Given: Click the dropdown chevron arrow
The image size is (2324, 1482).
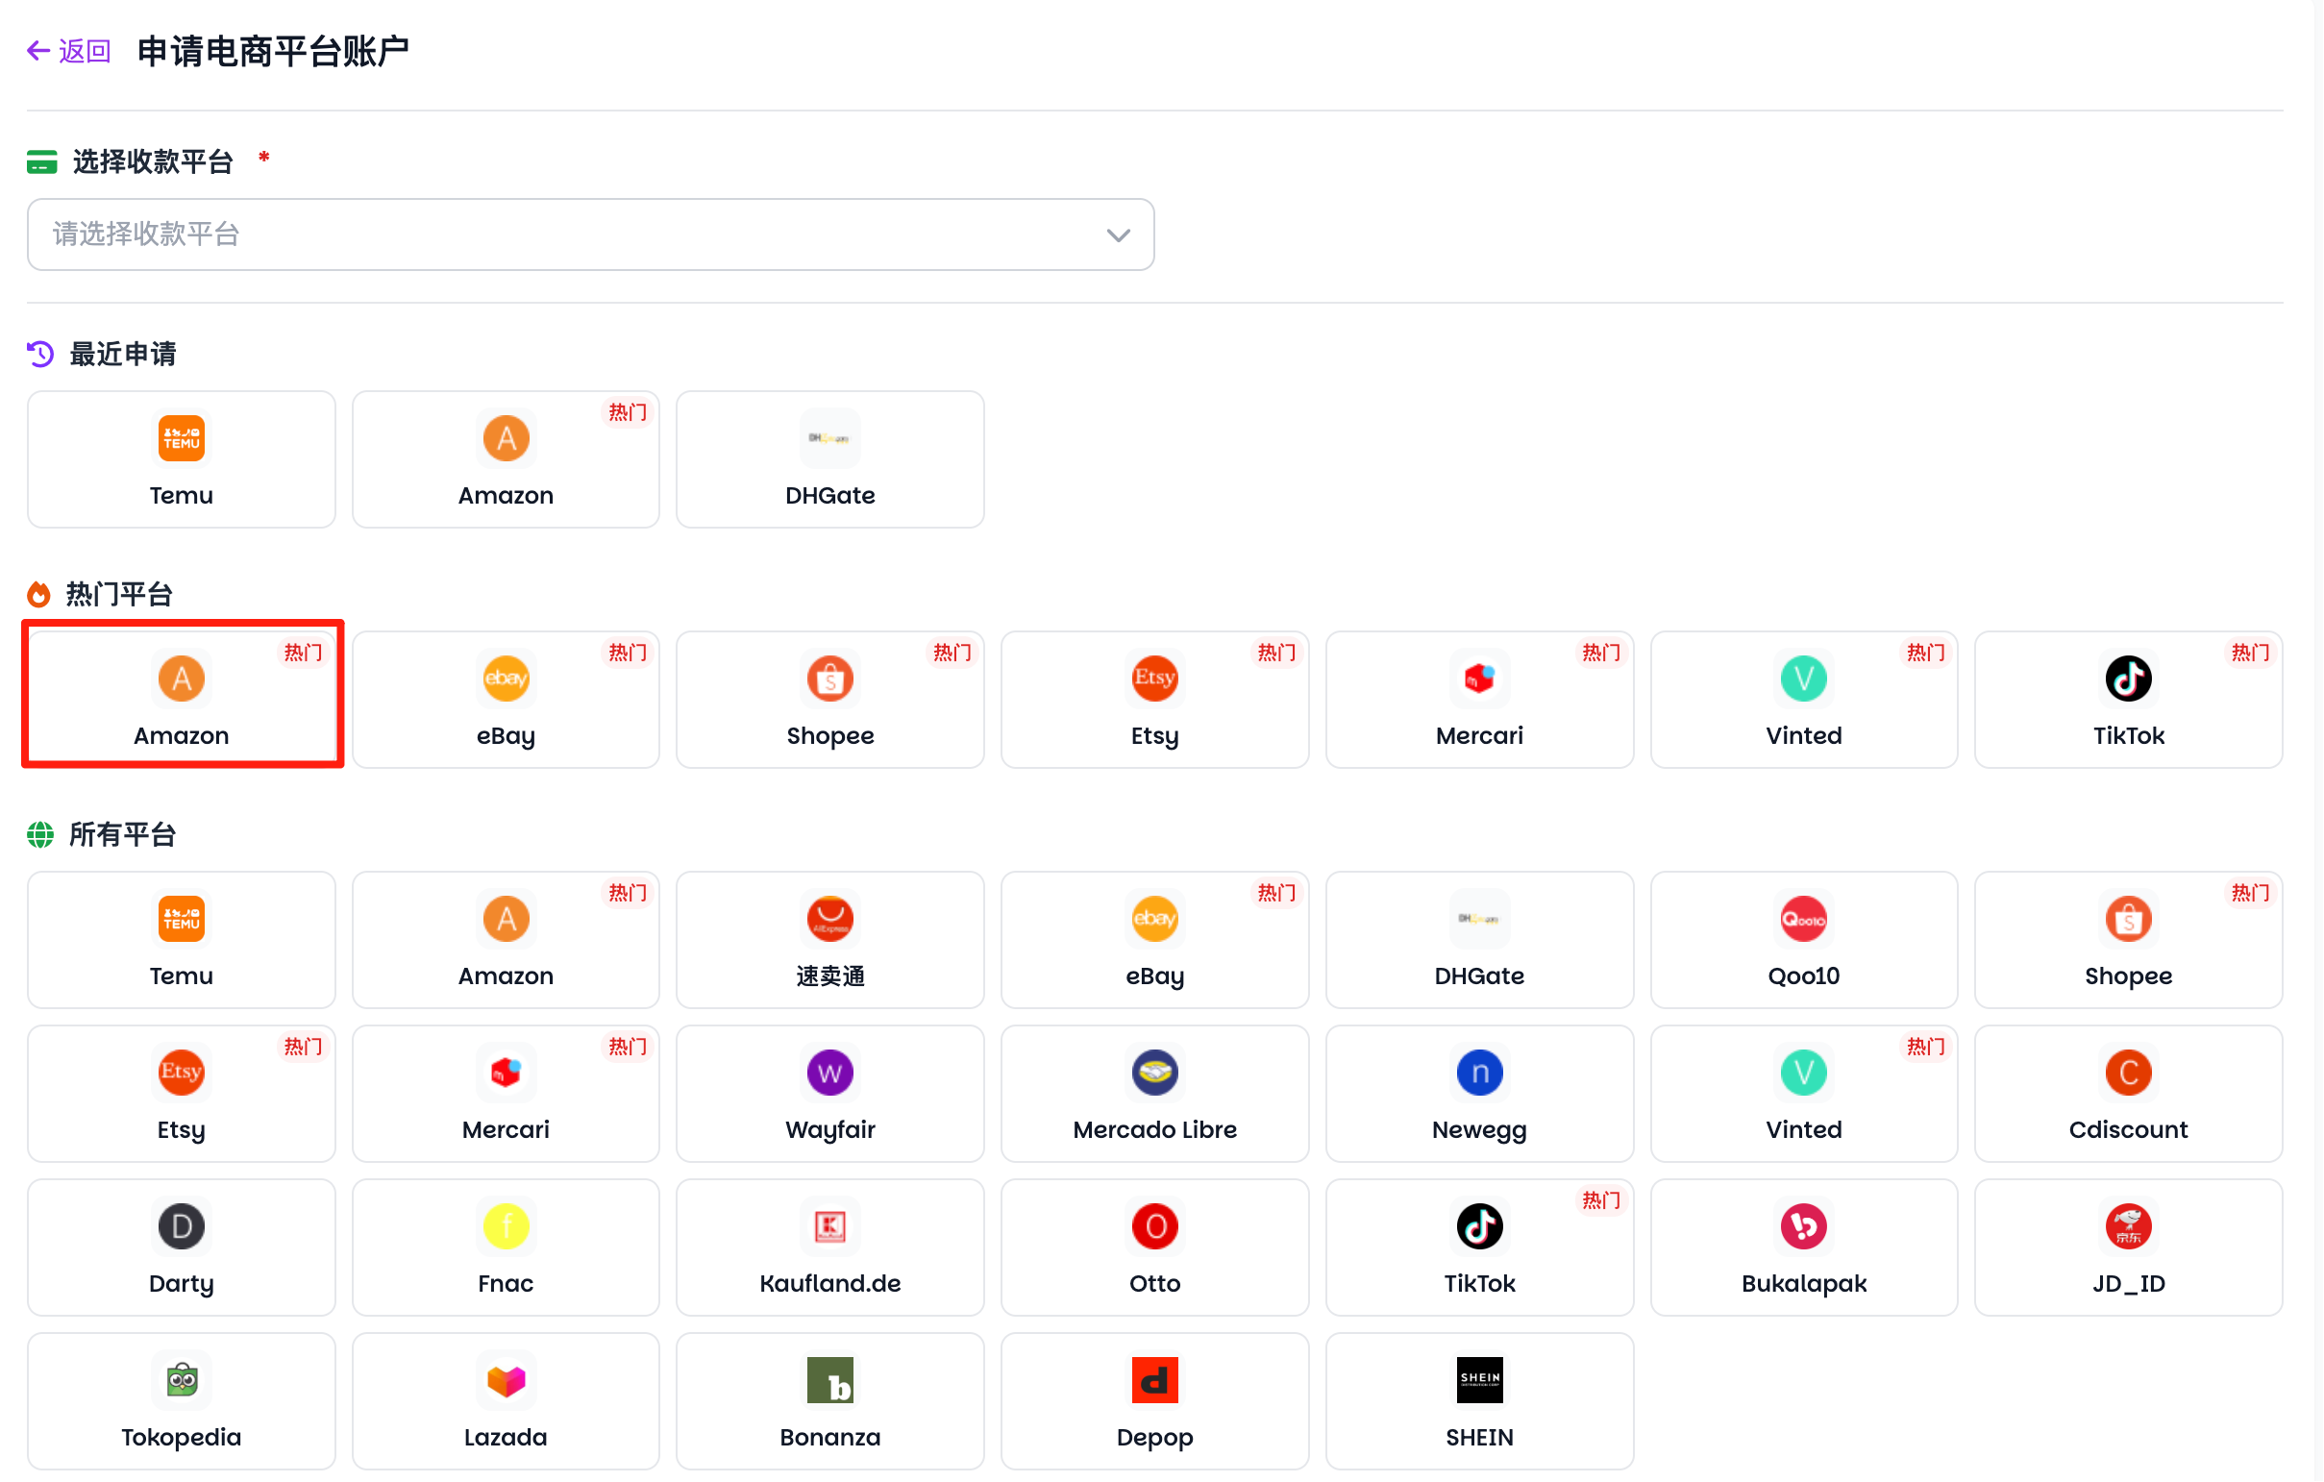Looking at the screenshot, I should tap(1118, 235).
